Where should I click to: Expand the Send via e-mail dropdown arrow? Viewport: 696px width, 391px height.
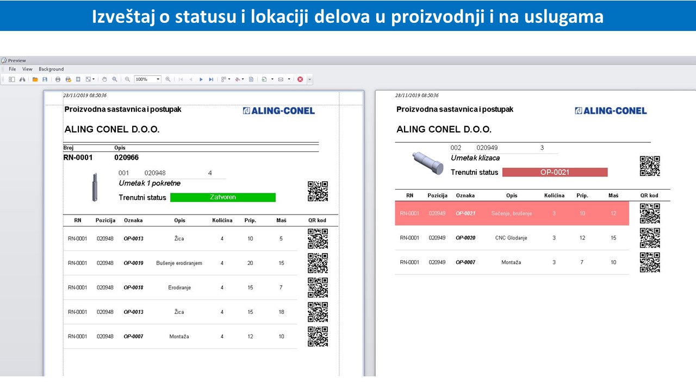click(289, 79)
